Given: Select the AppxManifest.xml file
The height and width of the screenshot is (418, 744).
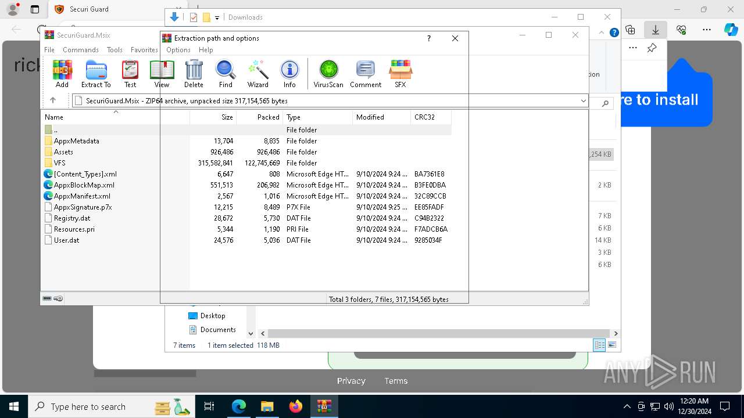Looking at the screenshot, I should tap(246, 196).
